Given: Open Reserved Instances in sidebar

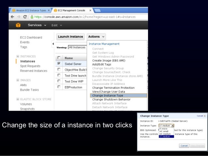Looking at the screenshot, I should pos(34,71).
